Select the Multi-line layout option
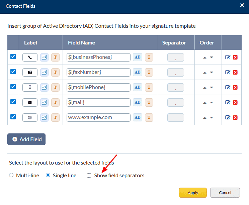249x205 pixels. (11, 175)
